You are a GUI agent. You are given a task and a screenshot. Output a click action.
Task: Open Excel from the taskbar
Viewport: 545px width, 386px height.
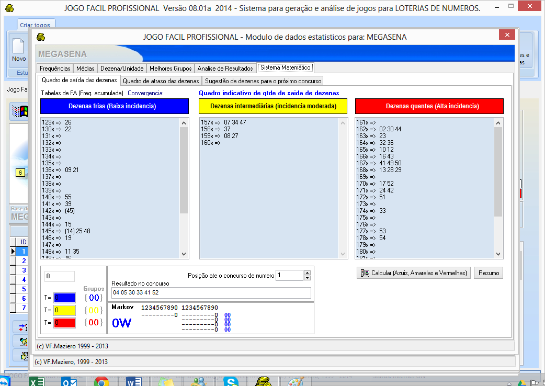37,381
